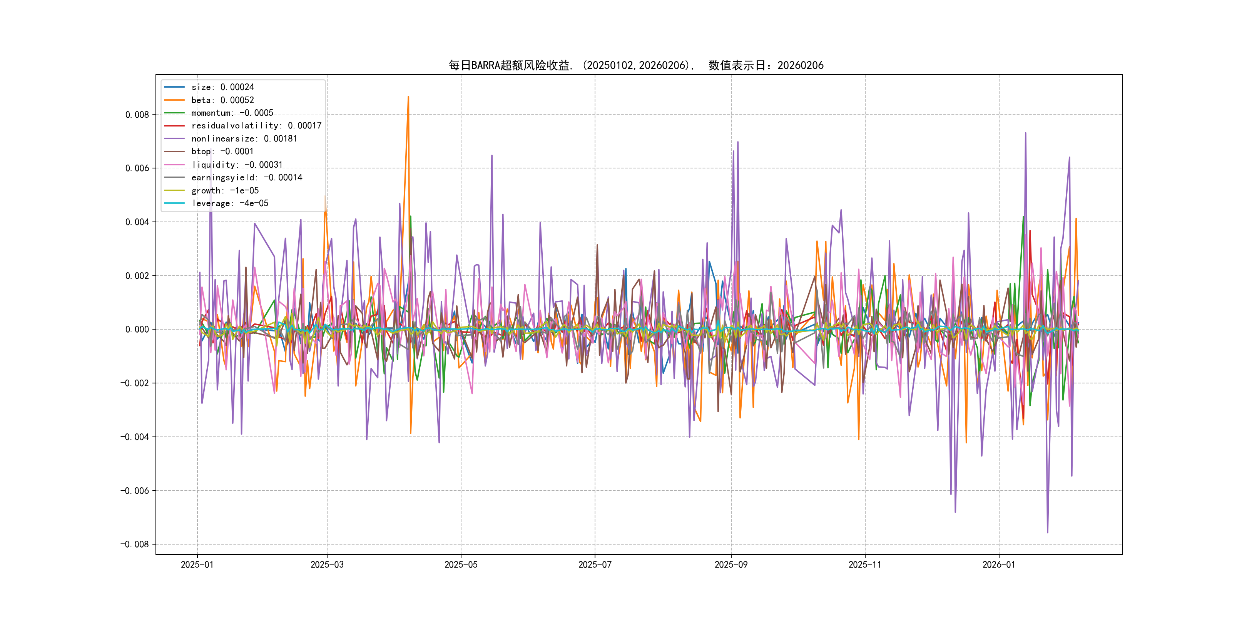The image size is (1247, 623).
Task: Click the tallest orange beta peak tip
Action: point(408,97)
